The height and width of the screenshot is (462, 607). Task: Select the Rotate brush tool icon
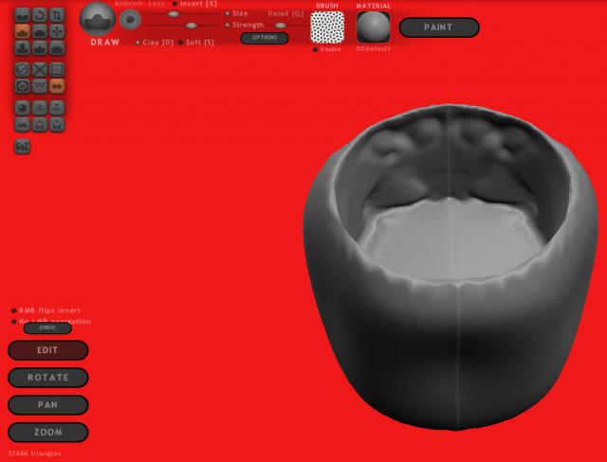tap(40, 14)
